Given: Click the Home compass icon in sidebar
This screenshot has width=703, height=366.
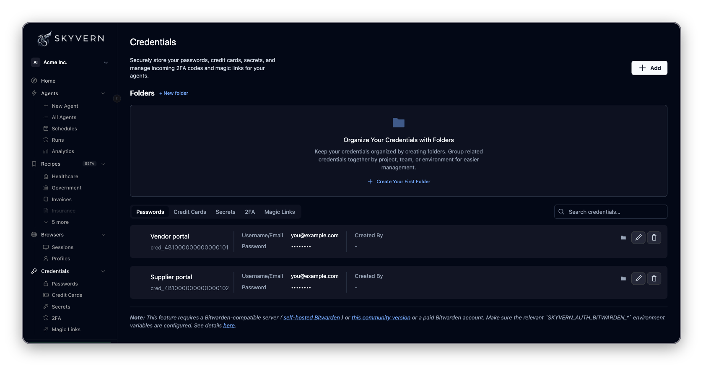Looking at the screenshot, I should coord(34,80).
